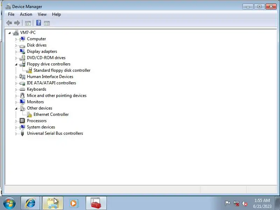The height and width of the screenshot is (210, 280).
Task: Collapse the Other devices category
Action: point(16,108)
